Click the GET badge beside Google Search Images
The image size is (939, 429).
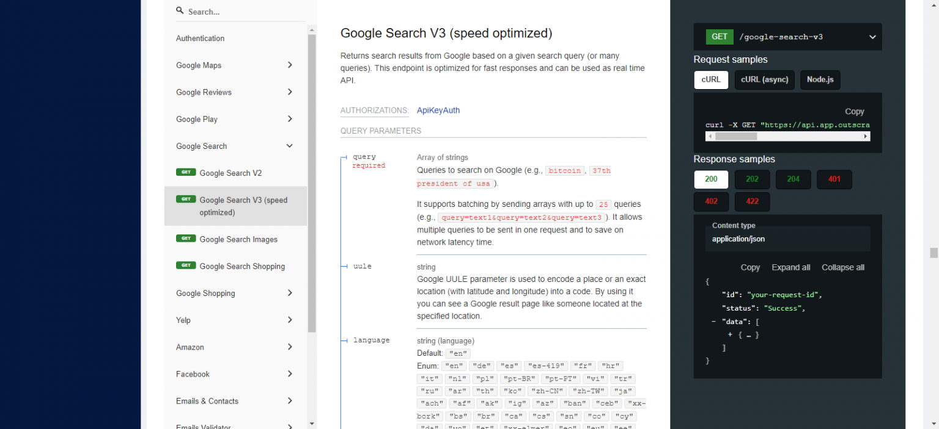point(186,238)
